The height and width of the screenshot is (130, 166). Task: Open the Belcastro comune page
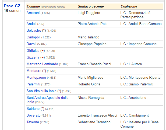pos(34,31)
